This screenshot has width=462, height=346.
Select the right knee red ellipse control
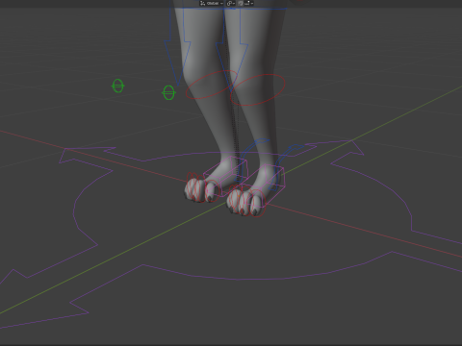coord(258,89)
